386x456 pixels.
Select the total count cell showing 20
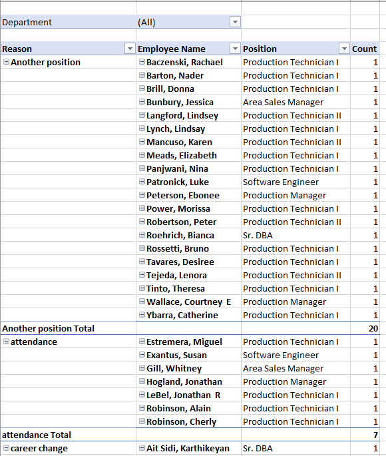tap(365, 328)
